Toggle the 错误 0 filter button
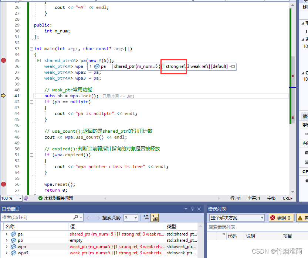 click(281, 218)
